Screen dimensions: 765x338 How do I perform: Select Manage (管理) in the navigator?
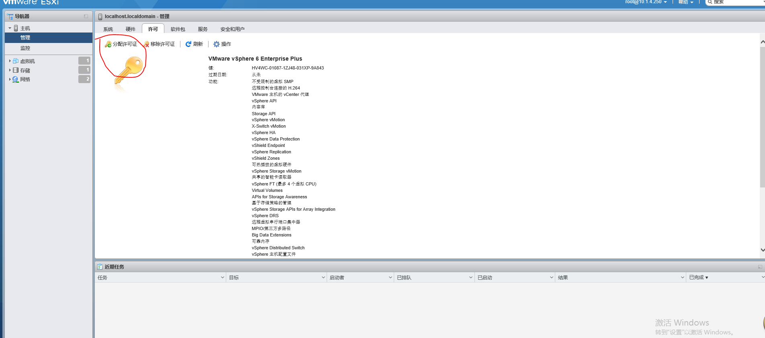49,38
